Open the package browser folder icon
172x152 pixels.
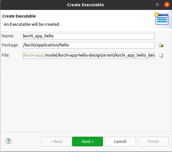pyautogui.click(x=161, y=45)
